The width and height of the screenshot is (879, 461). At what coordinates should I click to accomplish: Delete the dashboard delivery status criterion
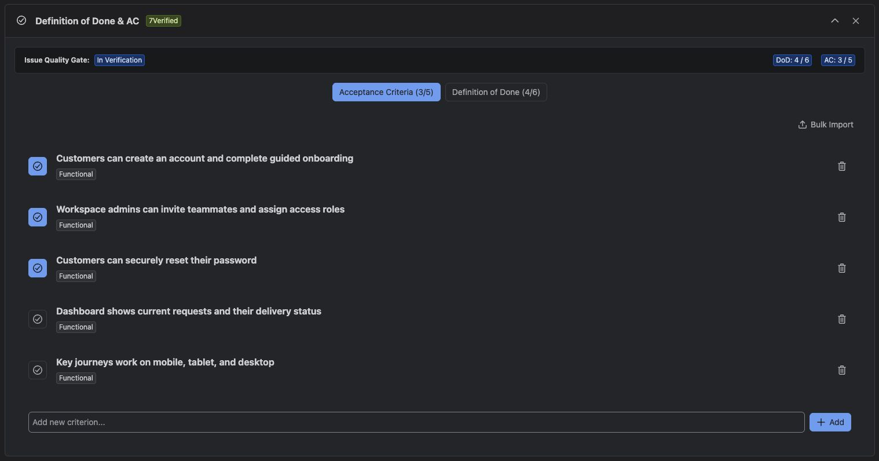point(842,319)
